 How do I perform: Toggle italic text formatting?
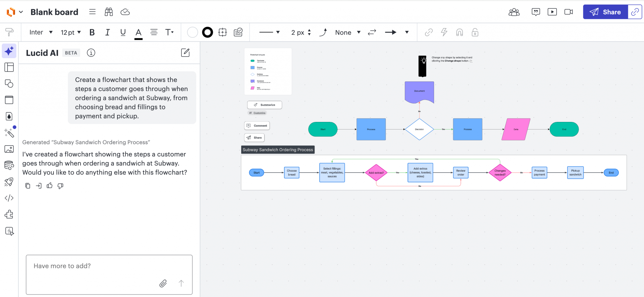(107, 32)
